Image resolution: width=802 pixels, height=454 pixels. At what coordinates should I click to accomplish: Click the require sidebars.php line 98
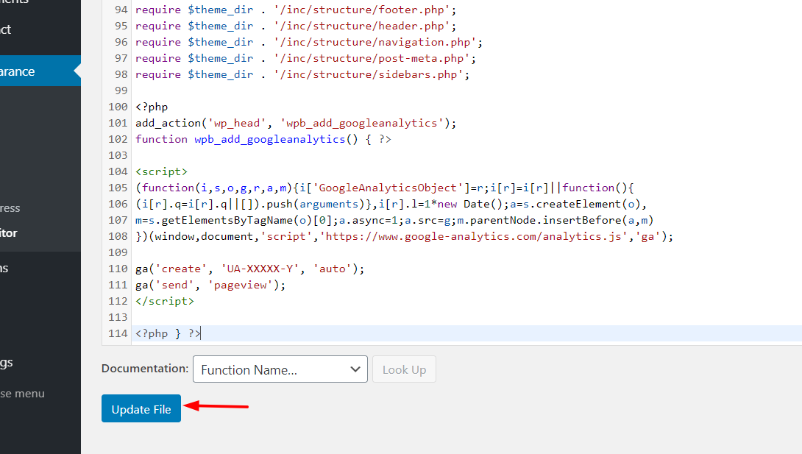[302, 74]
